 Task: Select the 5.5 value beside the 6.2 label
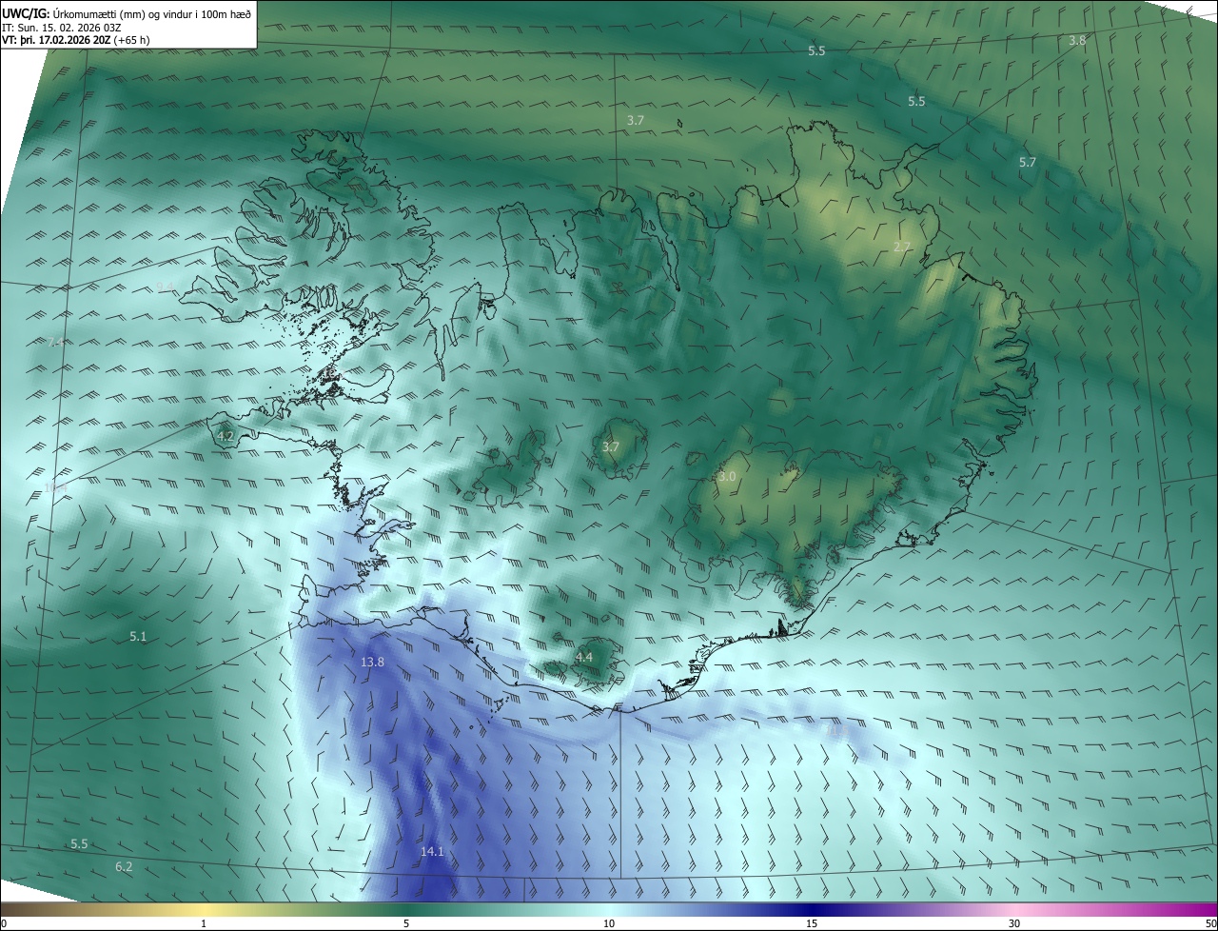coord(79,844)
